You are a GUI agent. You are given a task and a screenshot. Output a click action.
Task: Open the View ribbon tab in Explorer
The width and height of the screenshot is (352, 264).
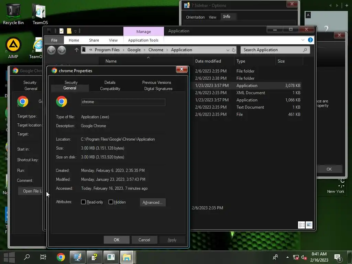pyautogui.click(x=113, y=40)
